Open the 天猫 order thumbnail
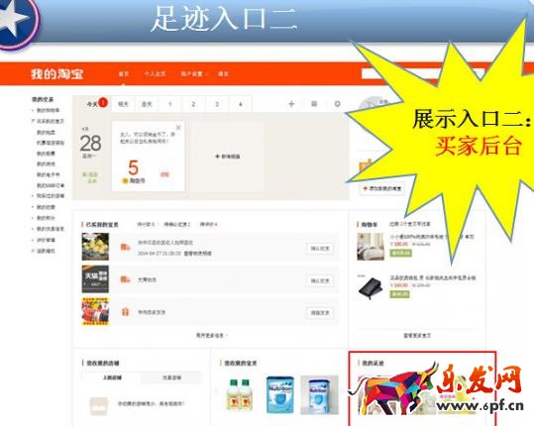This screenshot has width=534, height=426. pyautogui.click(x=95, y=279)
